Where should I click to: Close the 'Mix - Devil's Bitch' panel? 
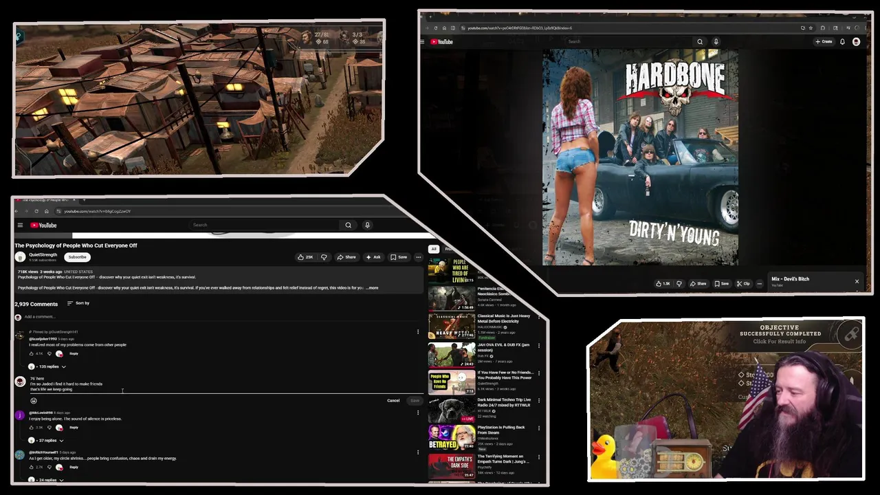(857, 281)
